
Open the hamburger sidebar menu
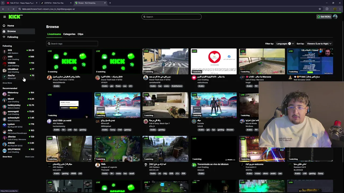coord(5,17)
